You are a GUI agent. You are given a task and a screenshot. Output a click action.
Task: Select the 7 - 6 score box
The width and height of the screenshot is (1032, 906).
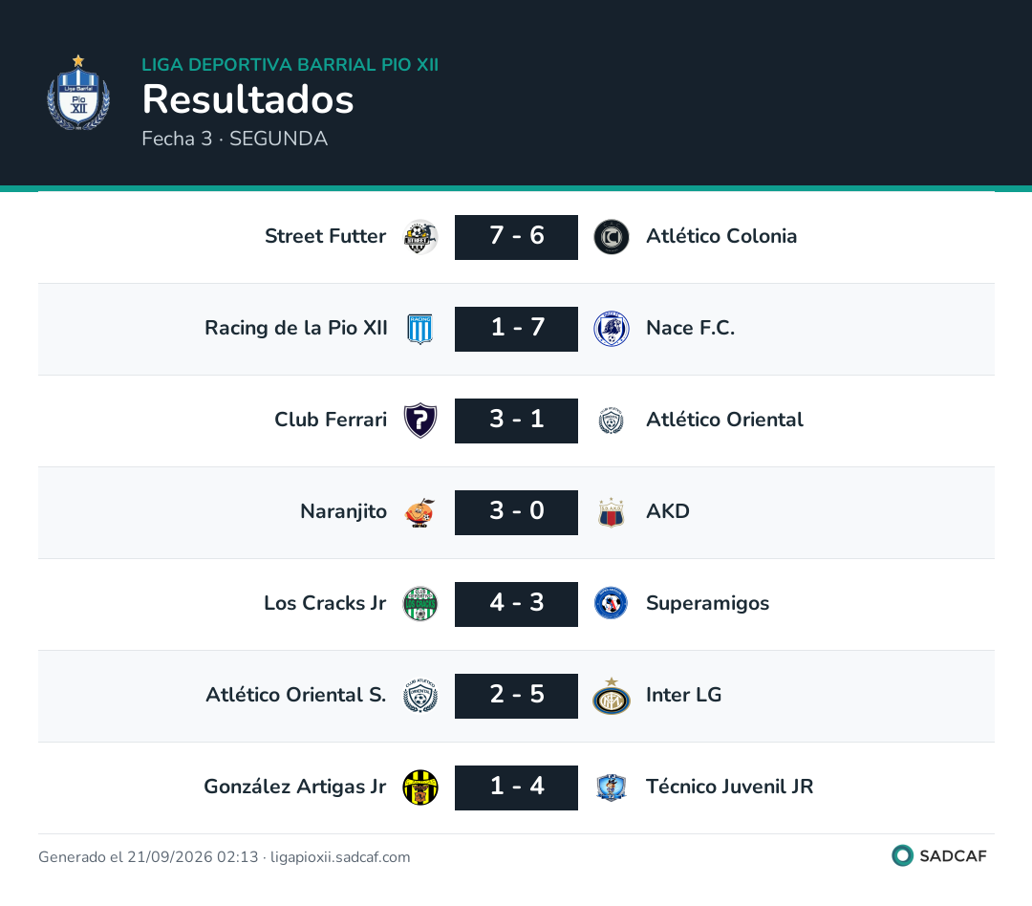(x=516, y=237)
